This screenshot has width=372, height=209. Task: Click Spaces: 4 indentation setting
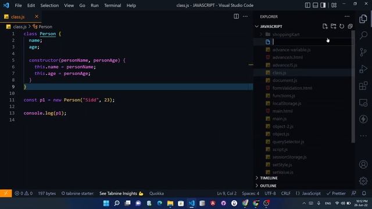click(x=251, y=193)
